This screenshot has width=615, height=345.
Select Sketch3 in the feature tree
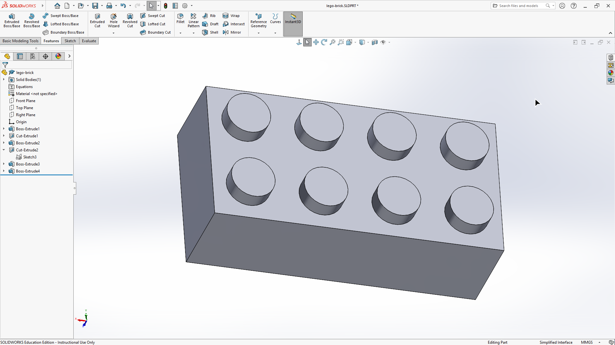point(30,157)
